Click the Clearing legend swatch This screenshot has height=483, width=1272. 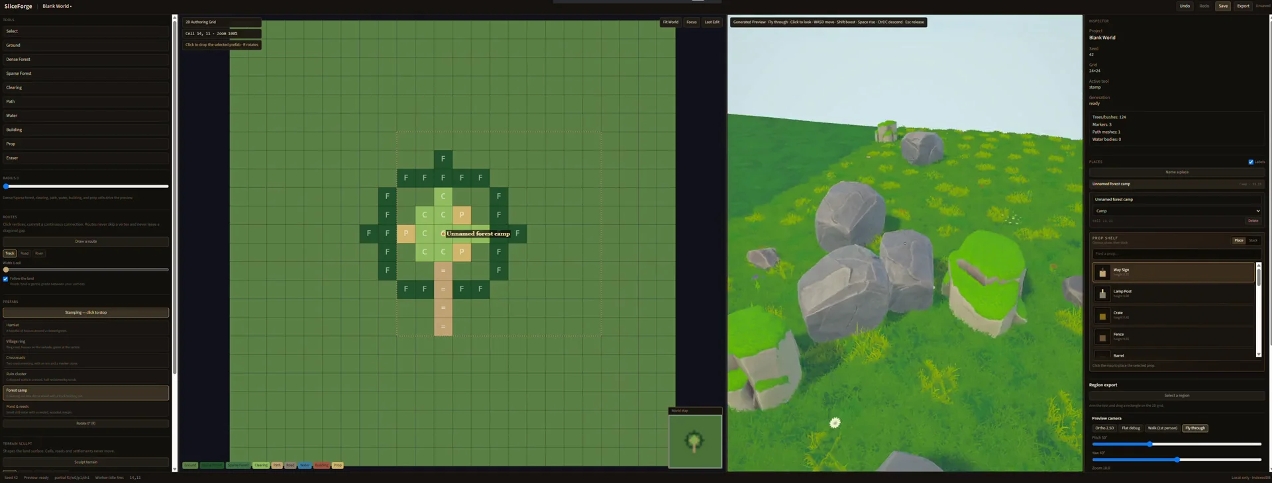pos(261,465)
